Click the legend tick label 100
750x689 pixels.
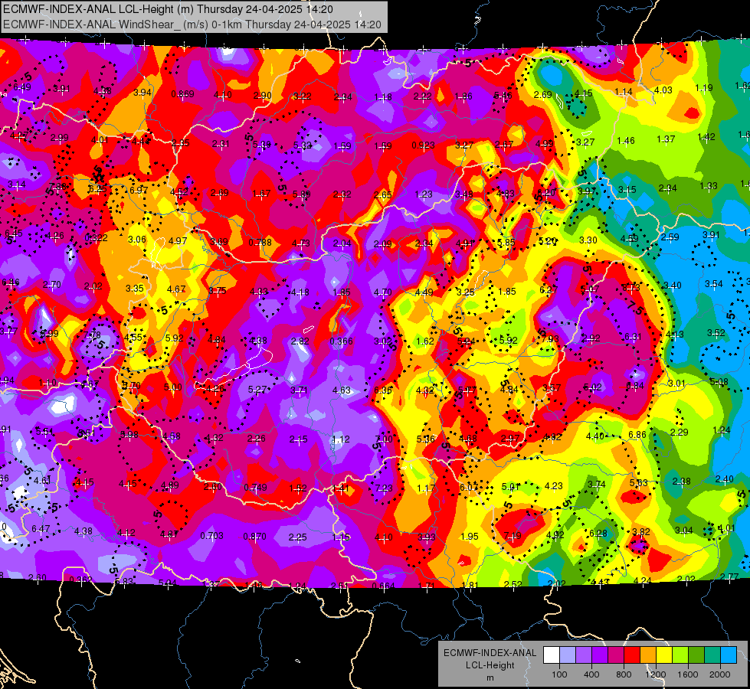coord(559,674)
